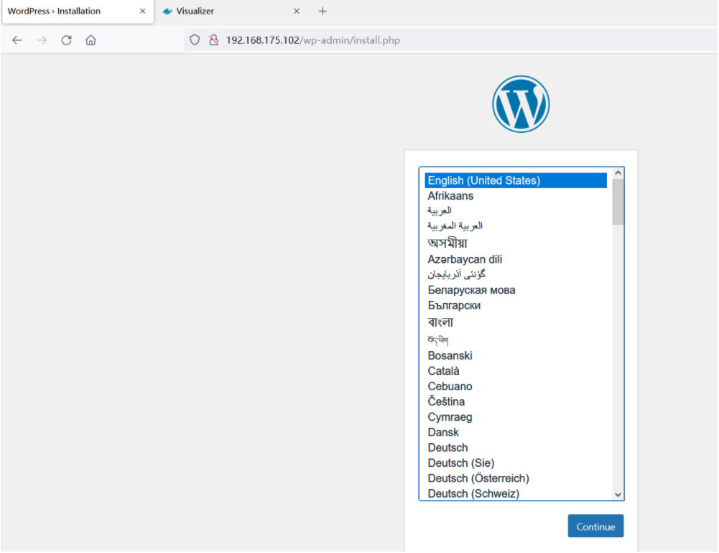Close the WordPress Installation tab
The width and height of the screenshot is (719, 553).
143,11
